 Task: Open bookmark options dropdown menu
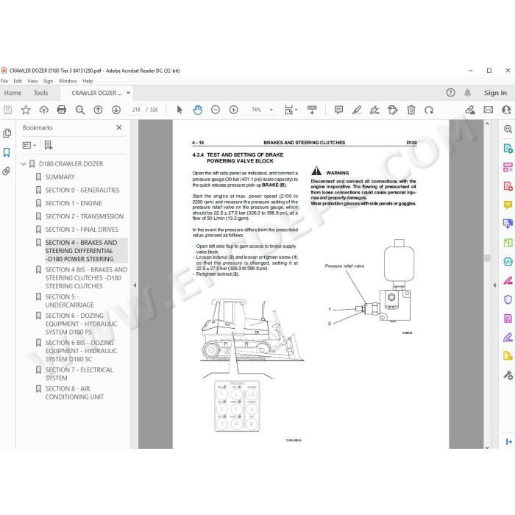point(29,145)
